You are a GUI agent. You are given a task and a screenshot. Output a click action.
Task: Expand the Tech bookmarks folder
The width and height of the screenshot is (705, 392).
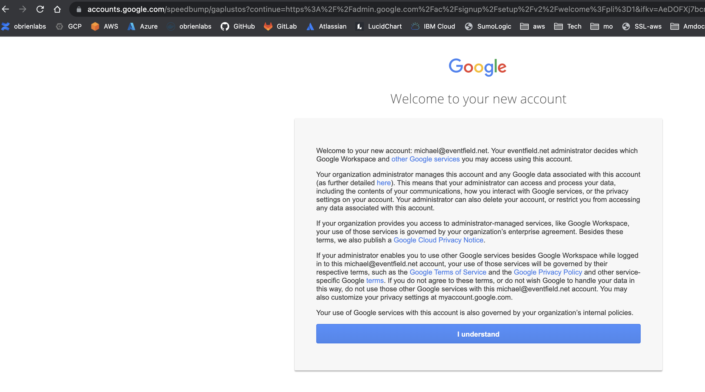(567, 26)
